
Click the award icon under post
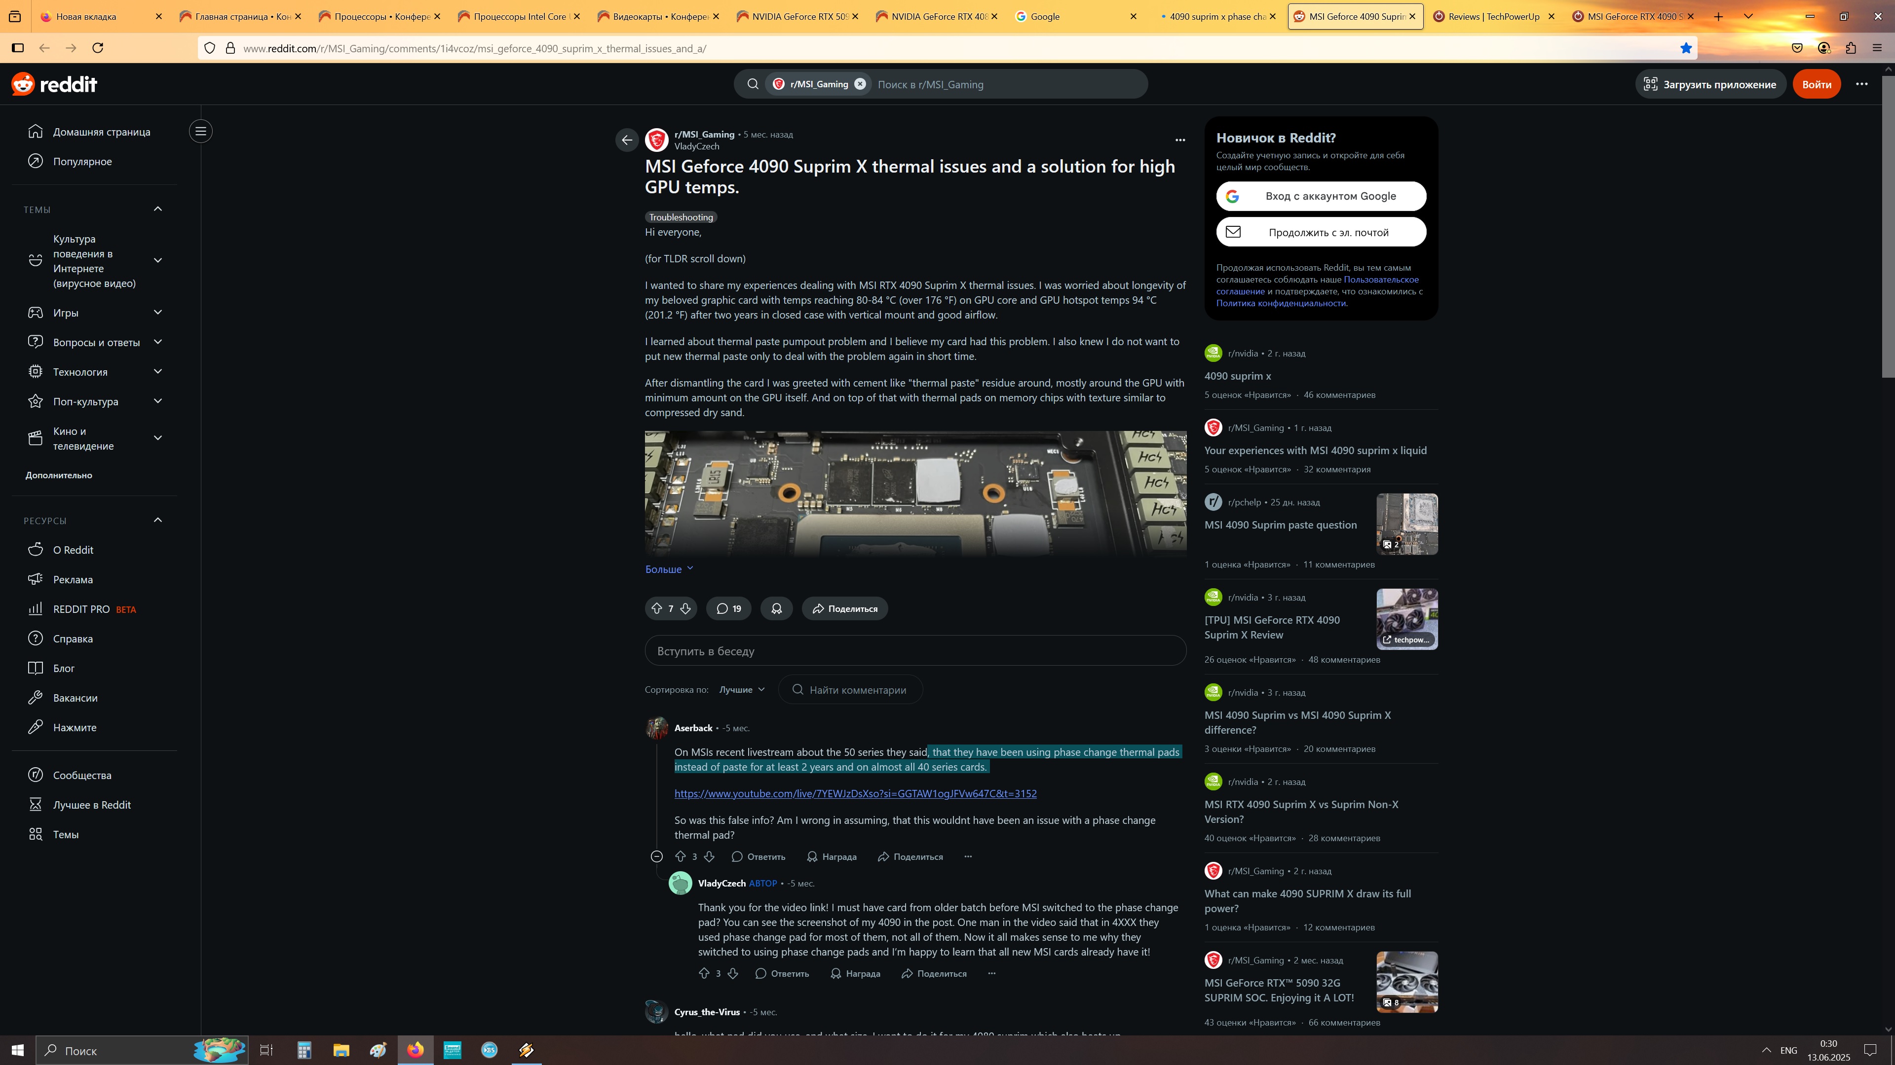tap(776, 608)
